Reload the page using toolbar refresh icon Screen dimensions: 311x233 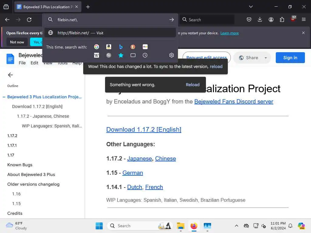tap(29, 20)
